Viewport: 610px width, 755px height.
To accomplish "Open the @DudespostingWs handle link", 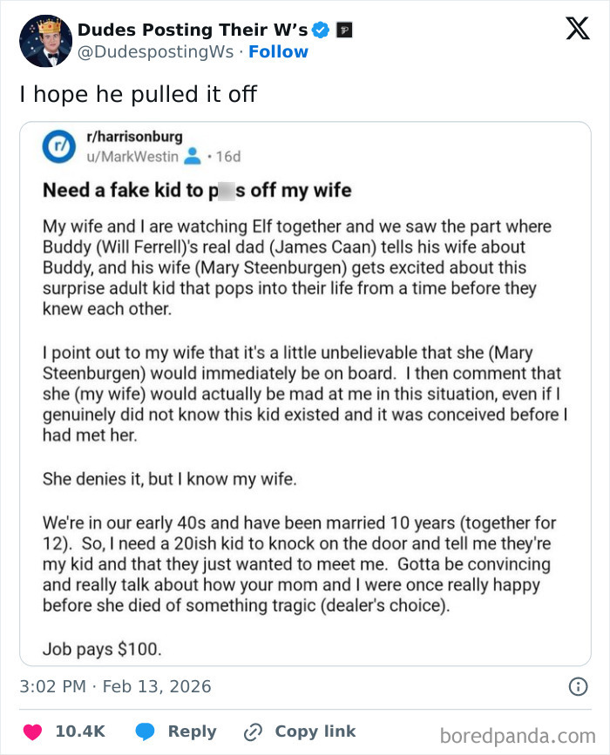I will coord(156,51).
